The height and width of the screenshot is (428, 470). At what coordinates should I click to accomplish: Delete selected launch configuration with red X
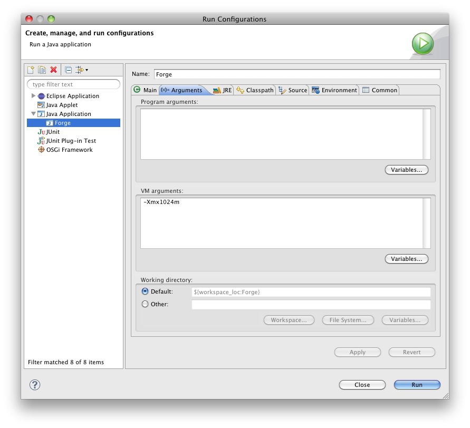[53, 70]
